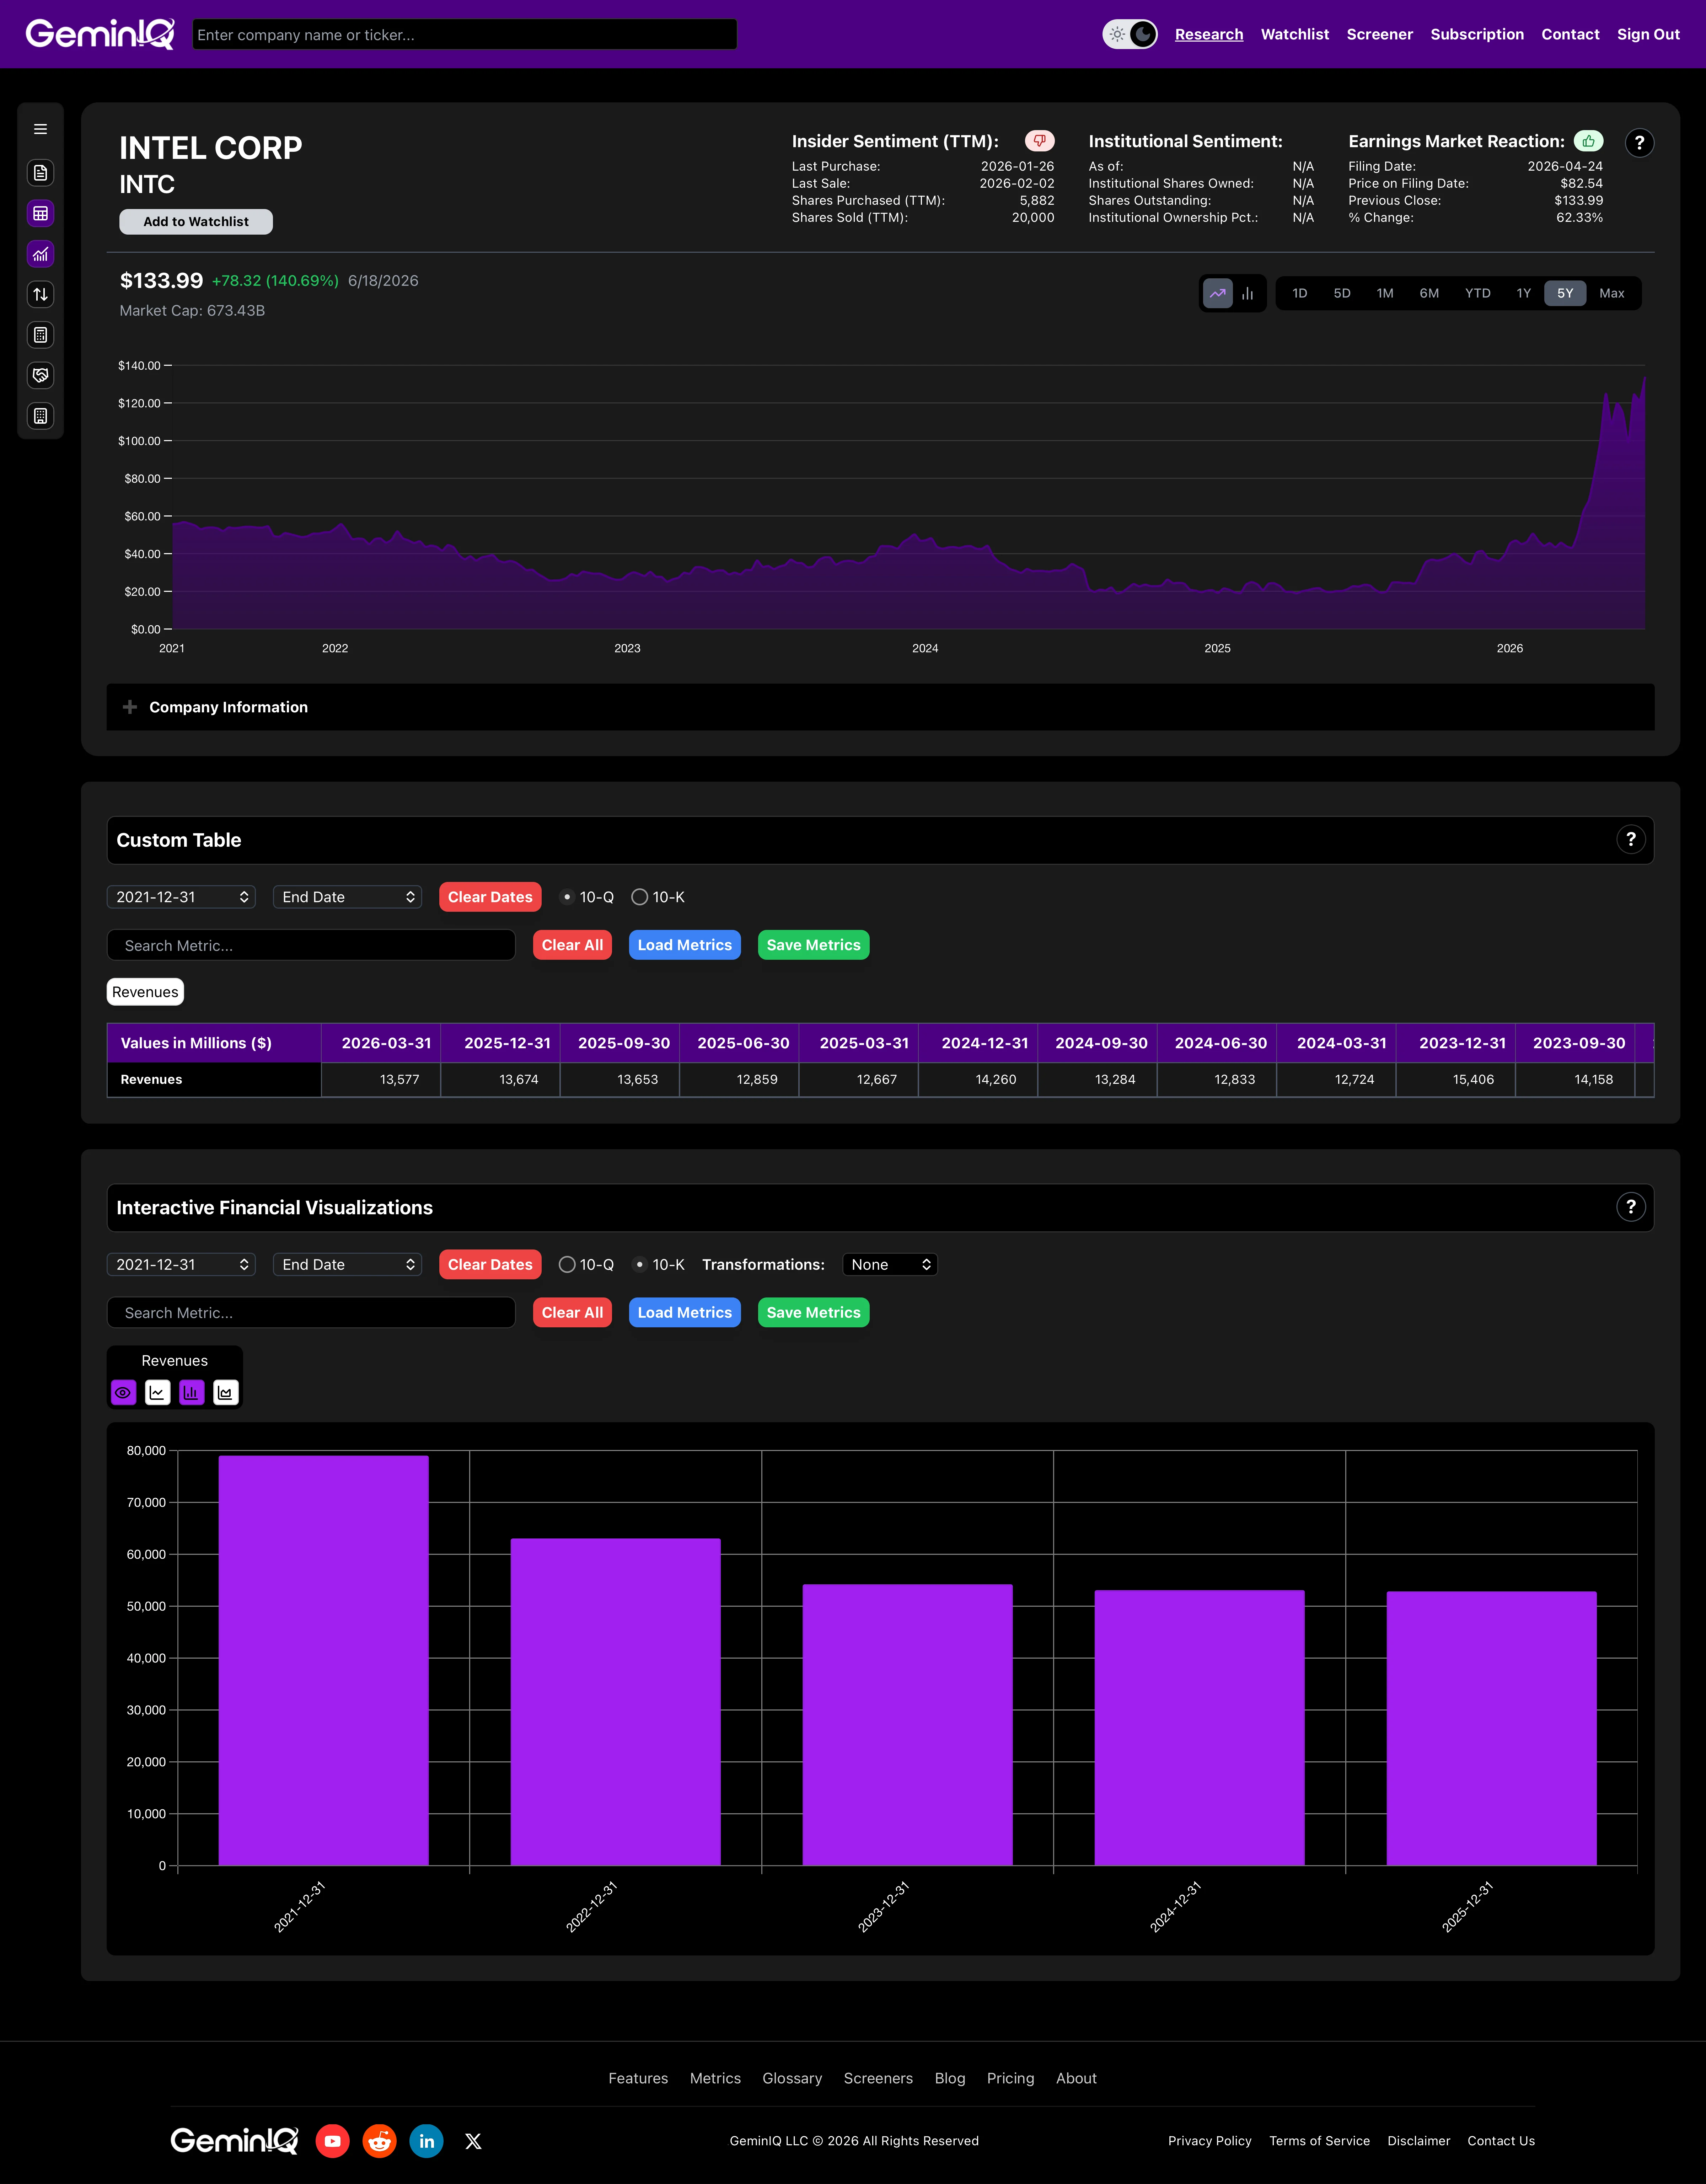Open the Custom Table End Date dropdown
Viewport: 1706px width, 2184px height.
[347, 897]
